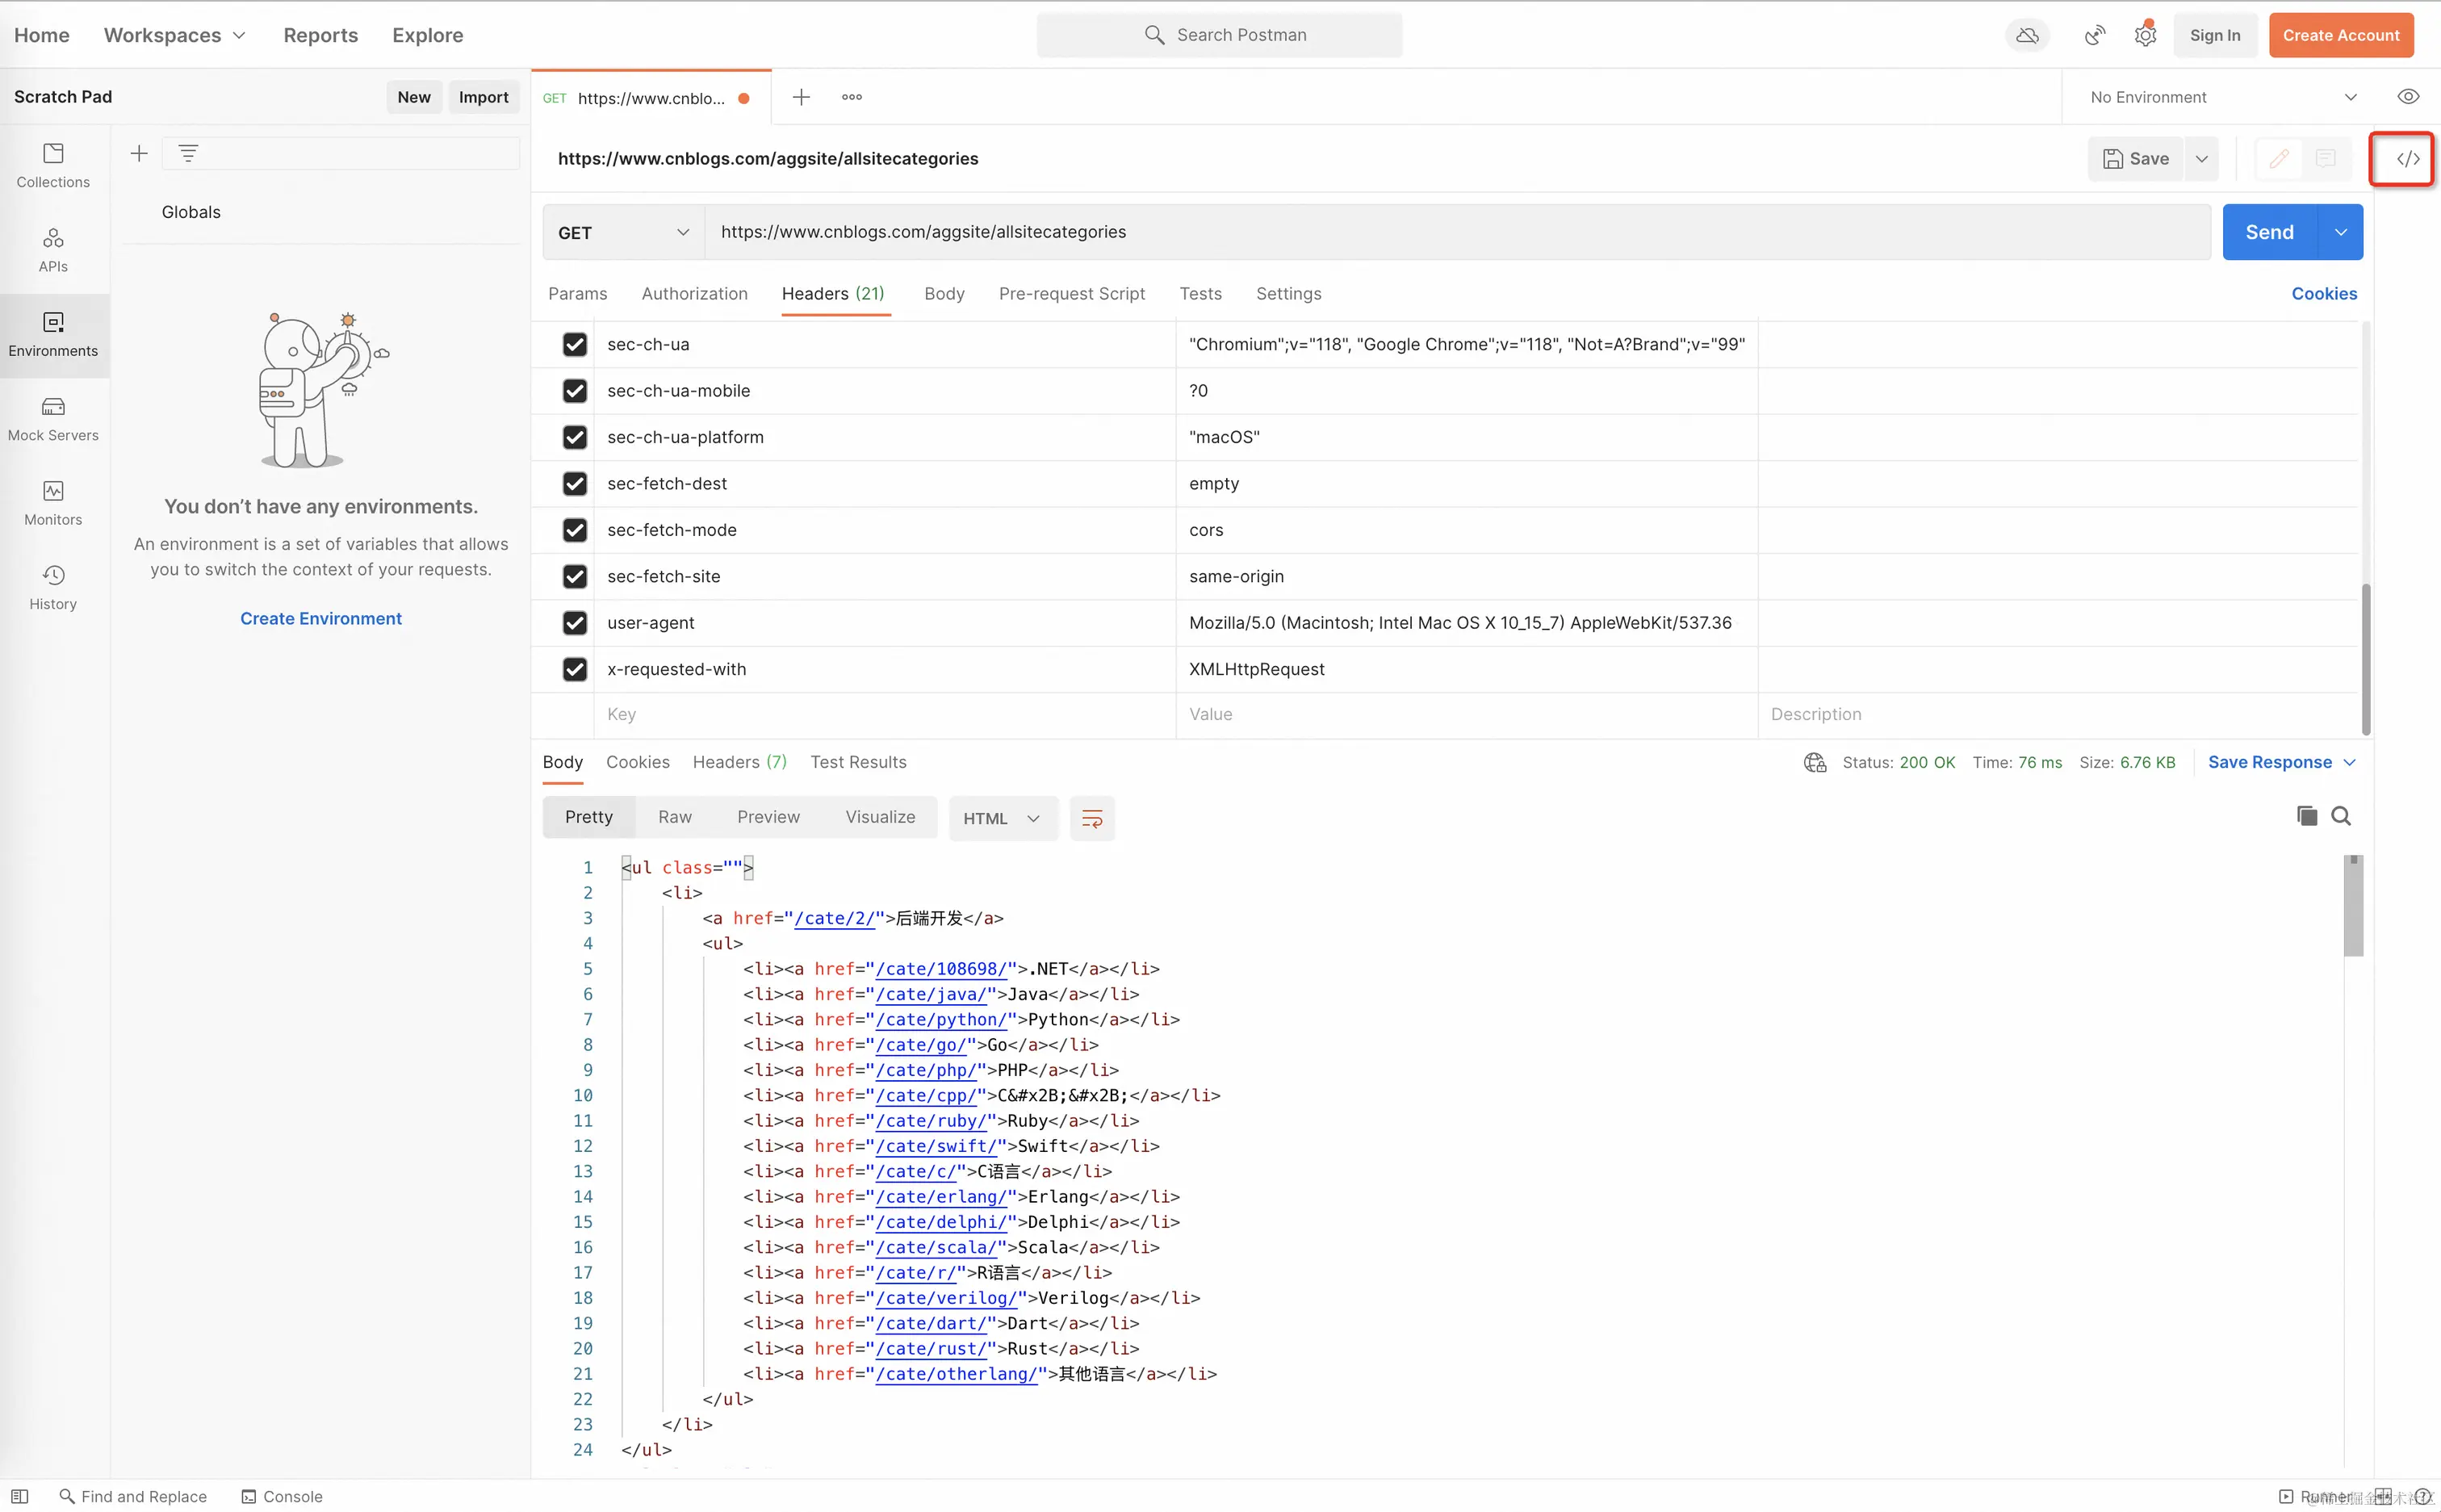
Task: Open the Tests tab
Action: click(1200, 293)
